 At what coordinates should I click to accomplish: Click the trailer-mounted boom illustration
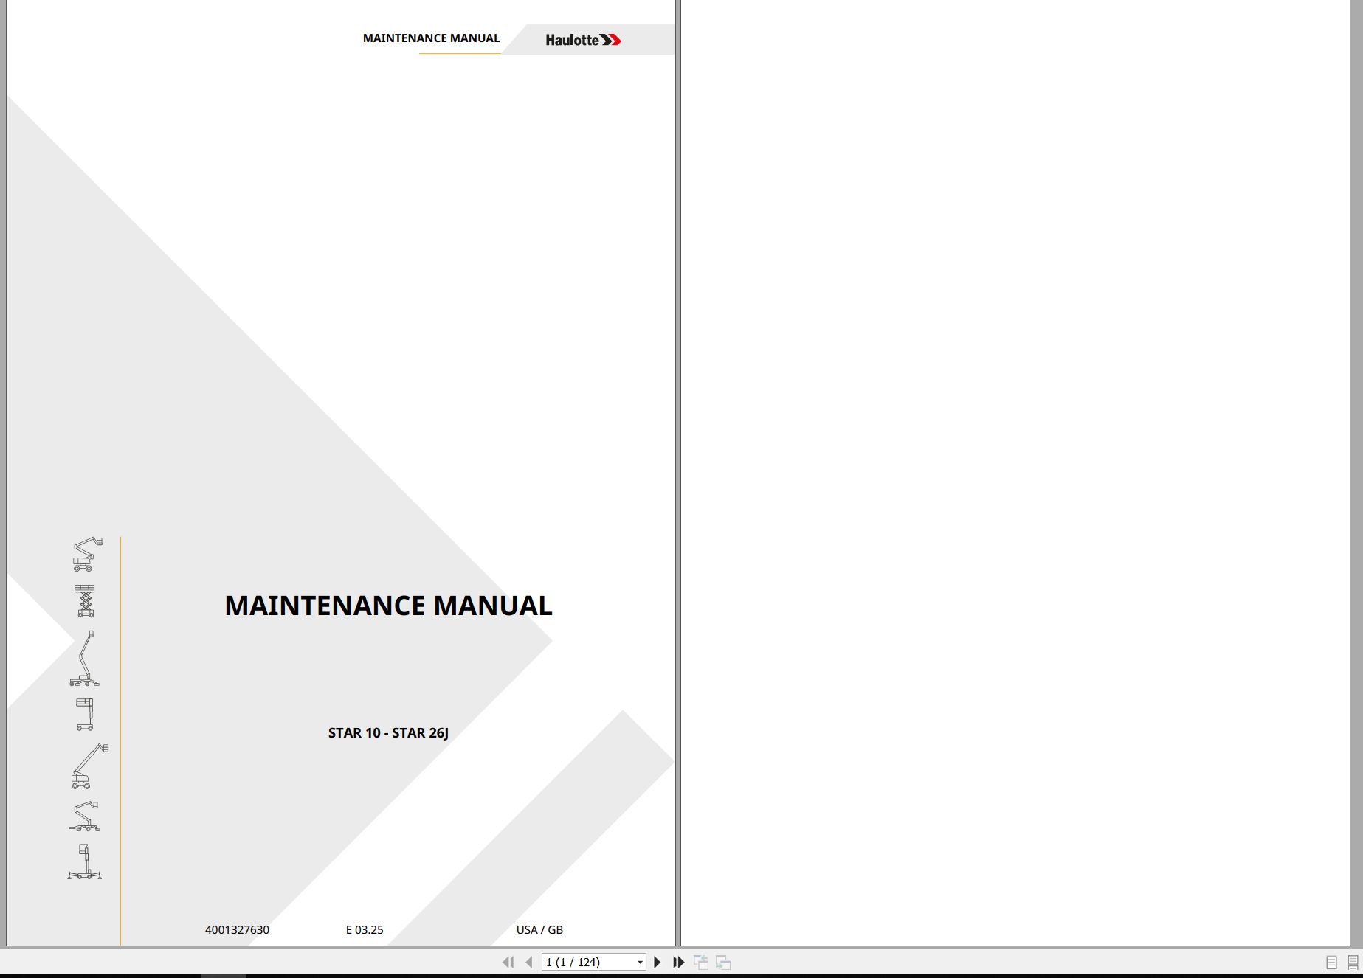coord(84,816)
